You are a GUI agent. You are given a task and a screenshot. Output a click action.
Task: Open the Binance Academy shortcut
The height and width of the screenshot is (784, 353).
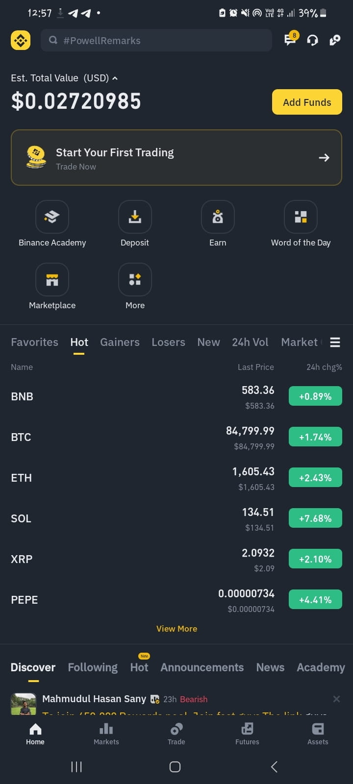pyautogui.click(x=52, y=217)
